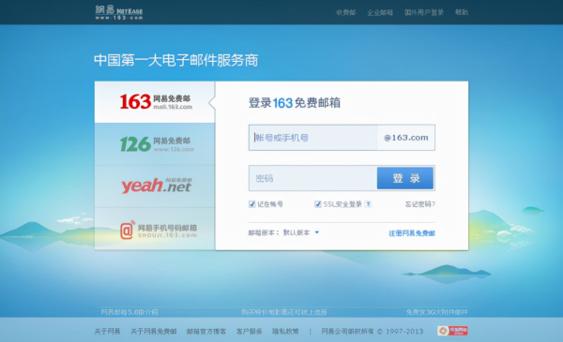Expand the 邮箱版本 默认版本 dropdown
Viewport: 563px width, 342px height.
pyautogui.click(x=301, y=232)
